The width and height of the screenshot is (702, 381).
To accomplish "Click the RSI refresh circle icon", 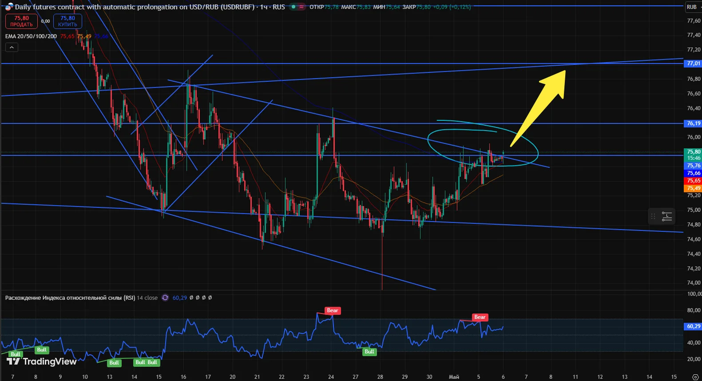I will [x=165, y=298].
